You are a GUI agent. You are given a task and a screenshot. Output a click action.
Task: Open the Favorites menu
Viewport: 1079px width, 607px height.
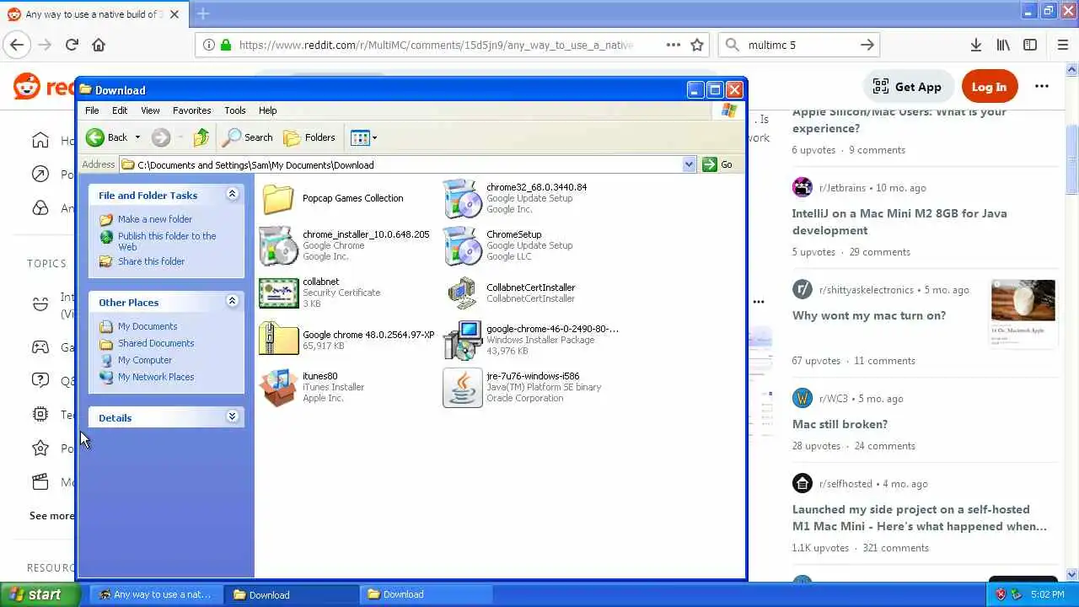tap(191, 110)
